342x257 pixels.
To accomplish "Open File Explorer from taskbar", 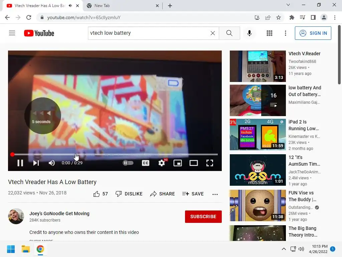I will click(x=25, y=249).
